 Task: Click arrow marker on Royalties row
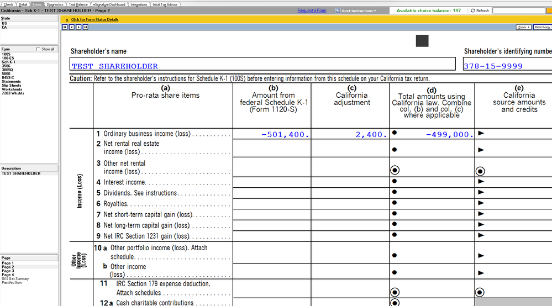click(x=481, y=203)
